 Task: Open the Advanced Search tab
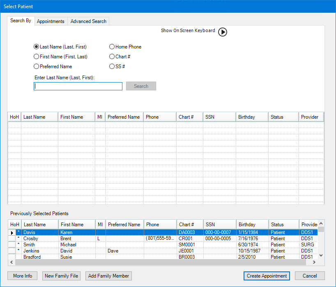pyautogui.click(x=88, y=21)
